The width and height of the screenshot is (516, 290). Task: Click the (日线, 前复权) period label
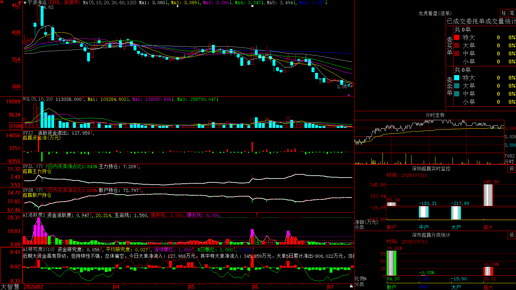click(64, 3)
